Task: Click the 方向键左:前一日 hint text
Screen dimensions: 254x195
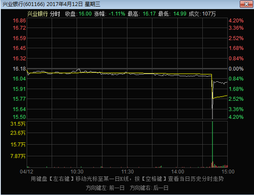Action: pyautogui.click(x=105, y=188)
